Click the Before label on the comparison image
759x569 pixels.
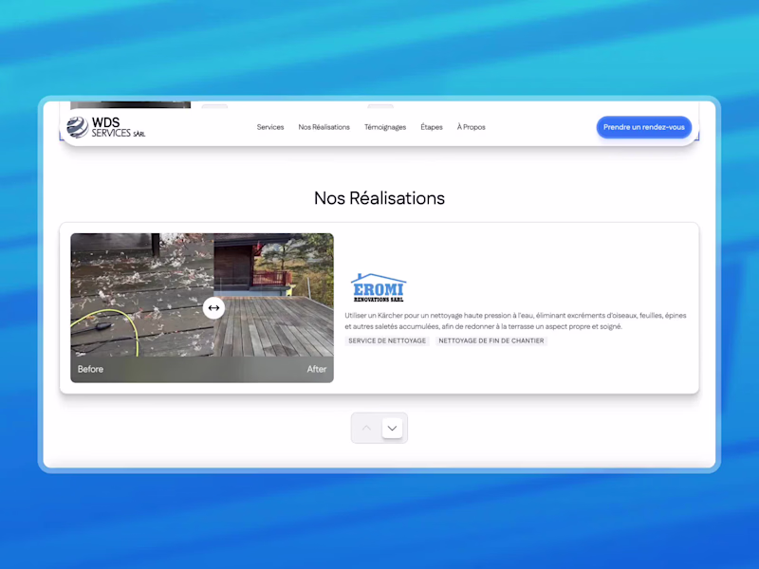tap(90, 369)
